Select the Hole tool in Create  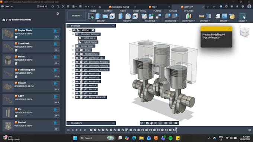click(112, 16)
